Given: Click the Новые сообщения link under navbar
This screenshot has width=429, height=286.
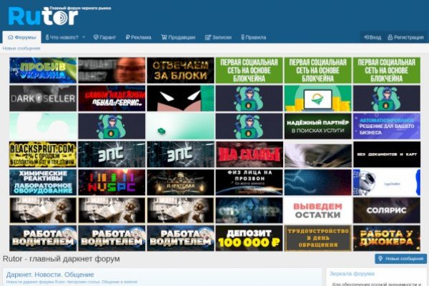Looking at the screenshot, I should pos(21,49).
